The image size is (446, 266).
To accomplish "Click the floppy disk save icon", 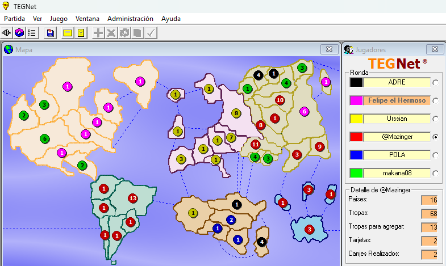I will pos(51,33).
